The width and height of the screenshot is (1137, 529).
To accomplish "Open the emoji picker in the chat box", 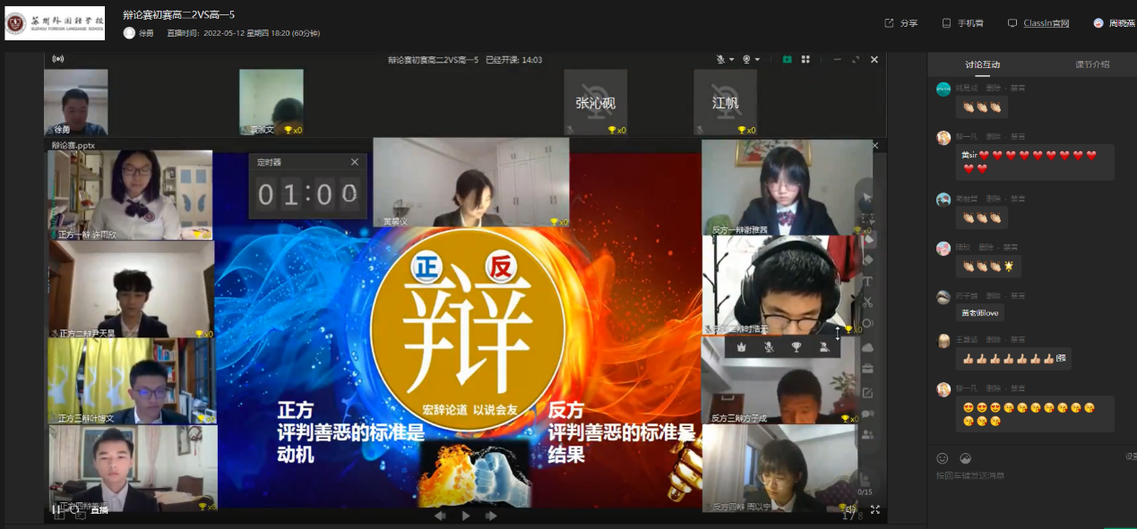I will (x=943, y=458).
